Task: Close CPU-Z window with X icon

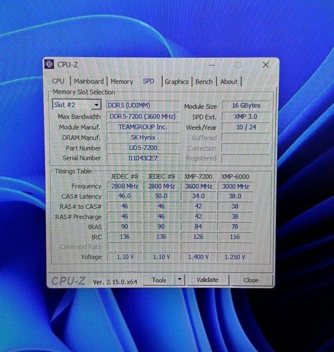Action: pos(266,65)
